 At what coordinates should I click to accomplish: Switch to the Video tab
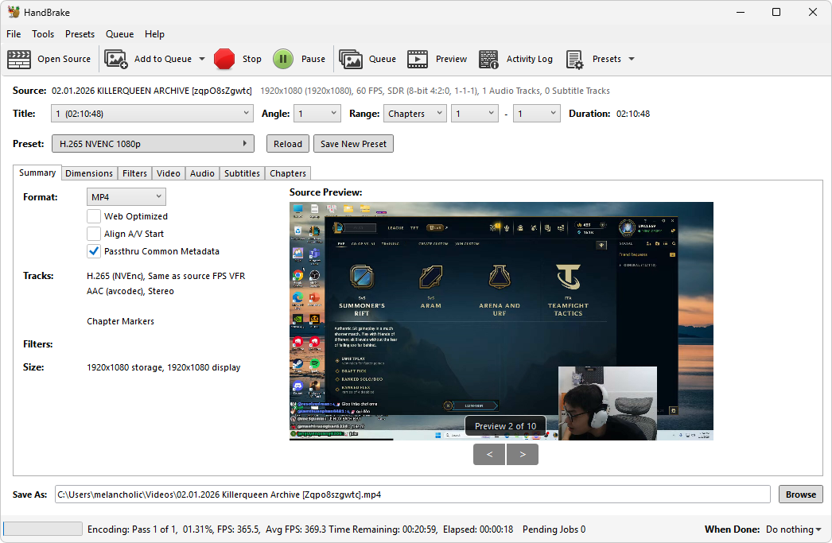click(x=168, y=173)
